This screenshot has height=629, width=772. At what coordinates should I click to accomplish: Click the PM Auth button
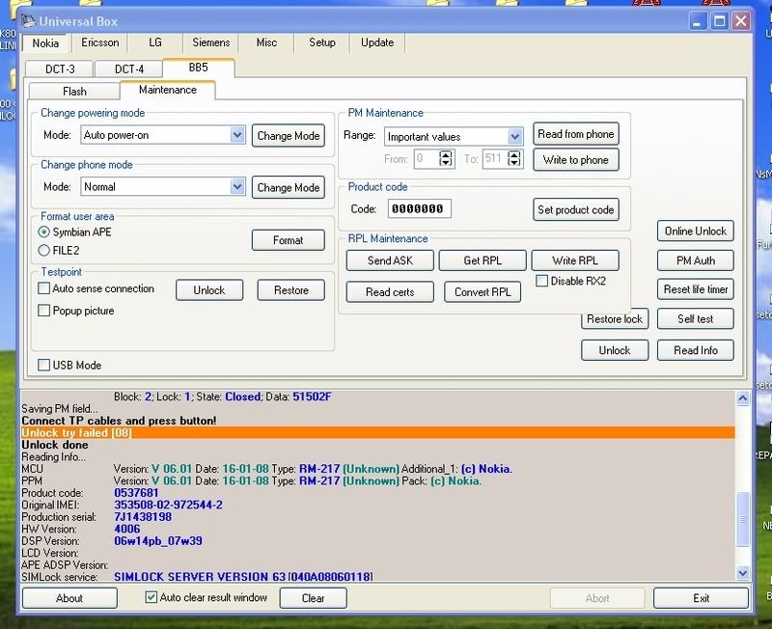coord(695,260)
